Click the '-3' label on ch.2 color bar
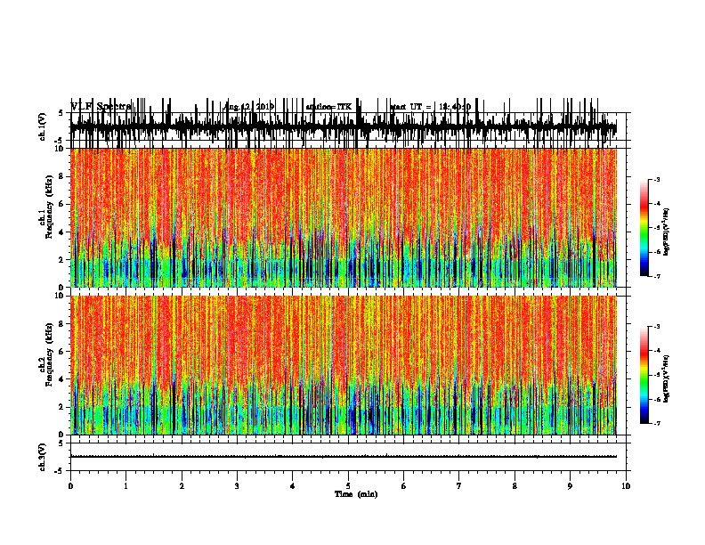This screenshot has width=705, height=545. coord(657,327)
